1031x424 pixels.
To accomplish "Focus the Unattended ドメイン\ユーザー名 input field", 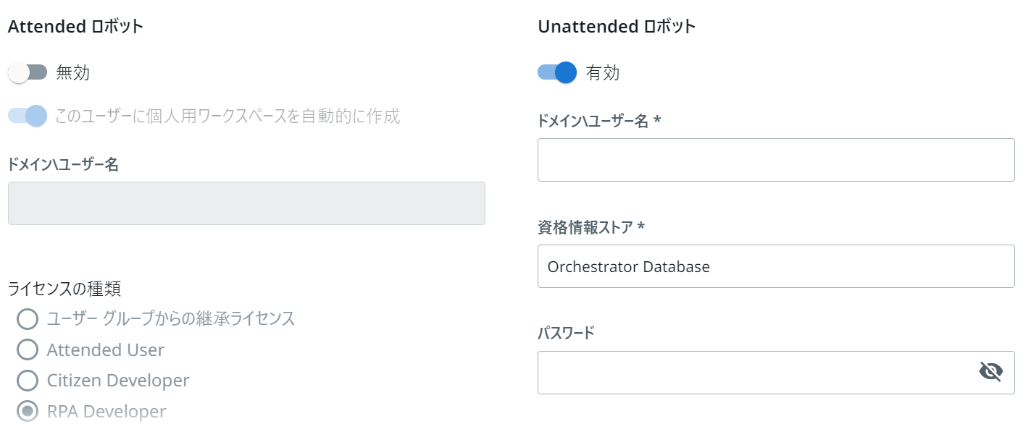I will click(775, 160).
